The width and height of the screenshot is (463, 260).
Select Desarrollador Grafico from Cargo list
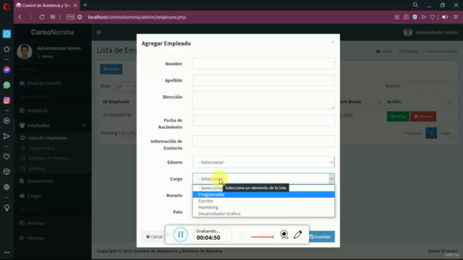click(x=263, y=214)
